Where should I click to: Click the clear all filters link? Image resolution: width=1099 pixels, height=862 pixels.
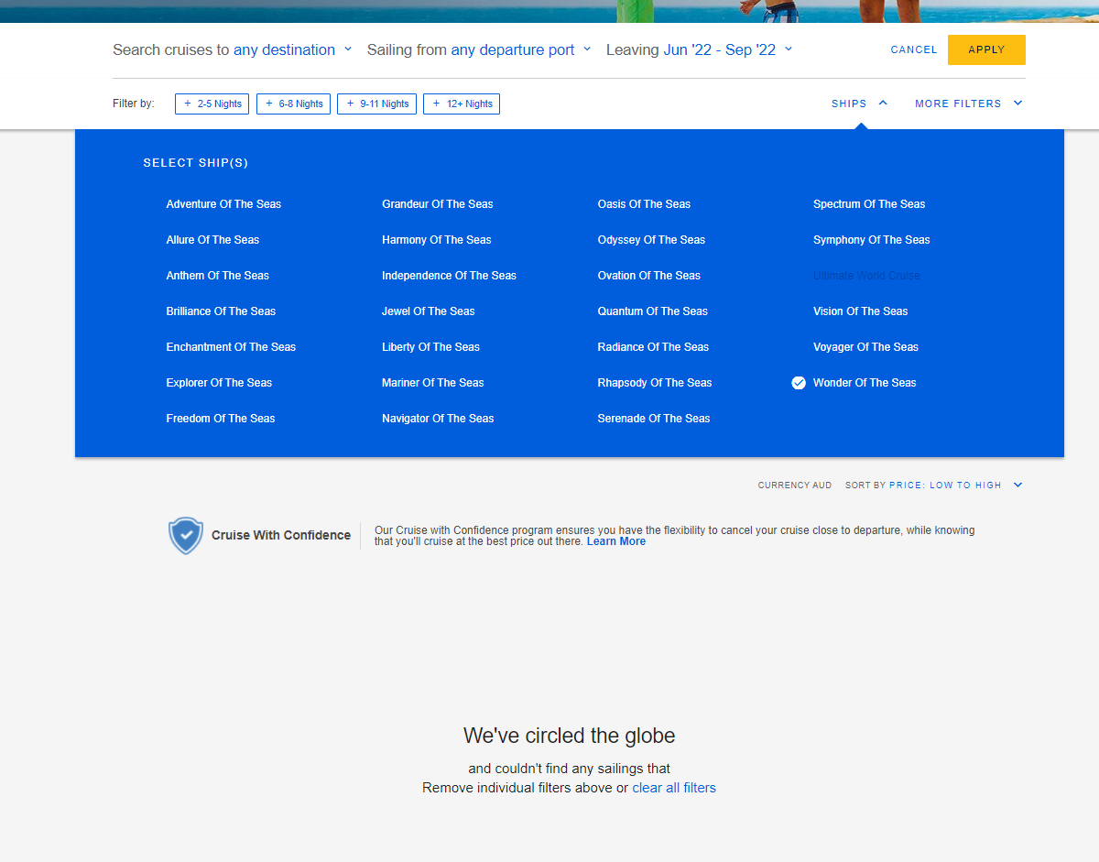click(674, 788)
